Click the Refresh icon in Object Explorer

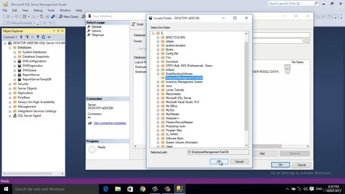[x=43, y=37]
